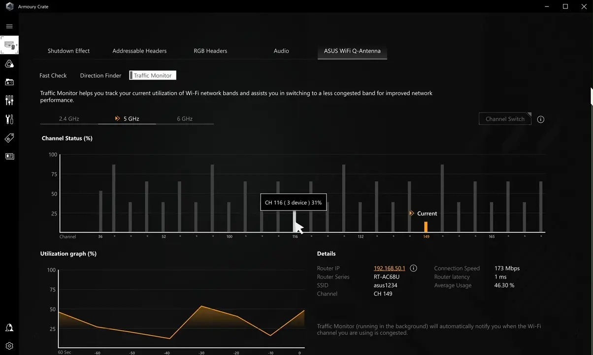Open the News icon in sidebar
593x355 pixels.
(x=9, y=156)
